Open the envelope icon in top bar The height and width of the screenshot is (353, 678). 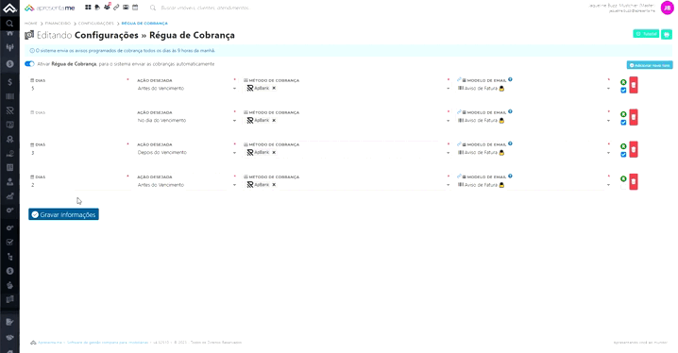[x=126, y=8]
